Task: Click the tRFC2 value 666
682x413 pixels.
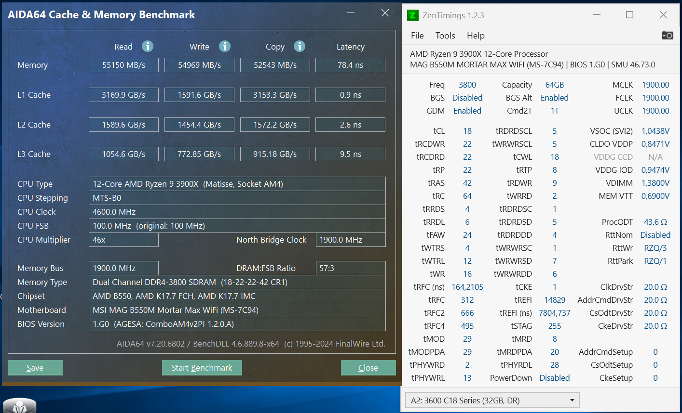Action: (467, 313)
